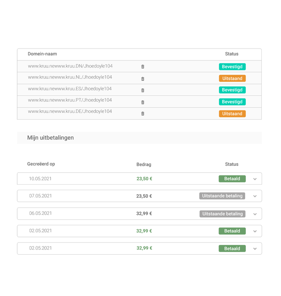Screen dimensions: 281x296
Task: Open the kruu.PT/Jhoedoyle104 domain link
Action: click(x=70, y=100)
